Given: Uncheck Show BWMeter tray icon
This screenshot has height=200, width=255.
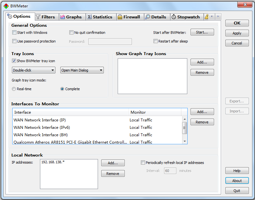Looking at the screenshot, I should tap(14, 61).
